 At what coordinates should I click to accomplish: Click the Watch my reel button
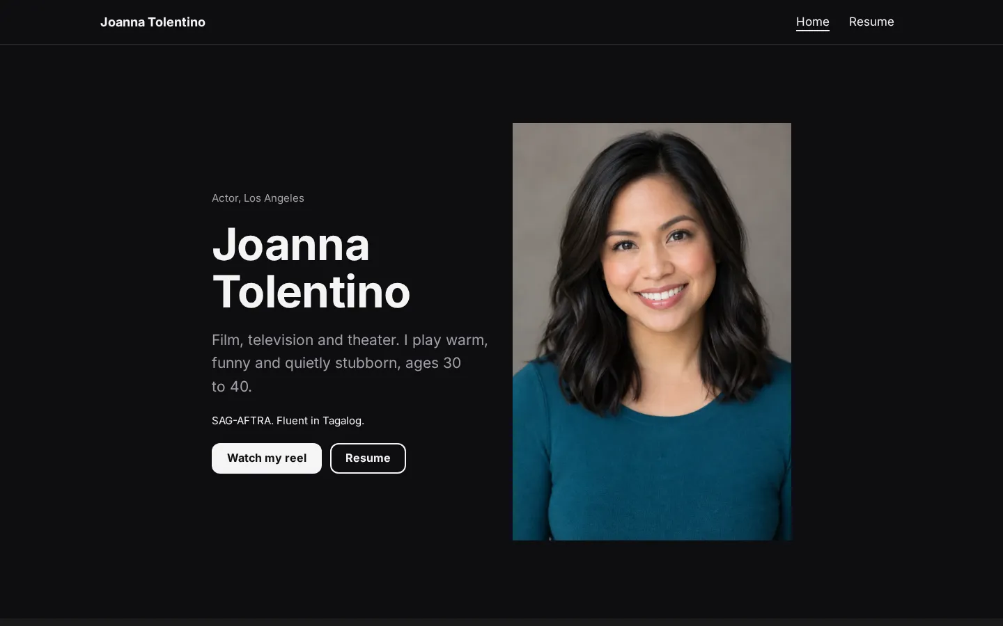click(267, 458)
